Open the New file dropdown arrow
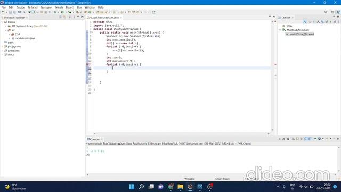Screen dimensions: 341x192 point(6,12)
